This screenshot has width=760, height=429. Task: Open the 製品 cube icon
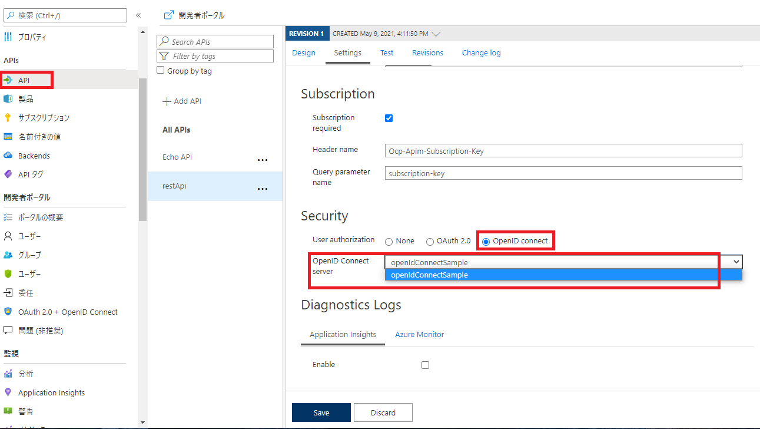point(8,99)
